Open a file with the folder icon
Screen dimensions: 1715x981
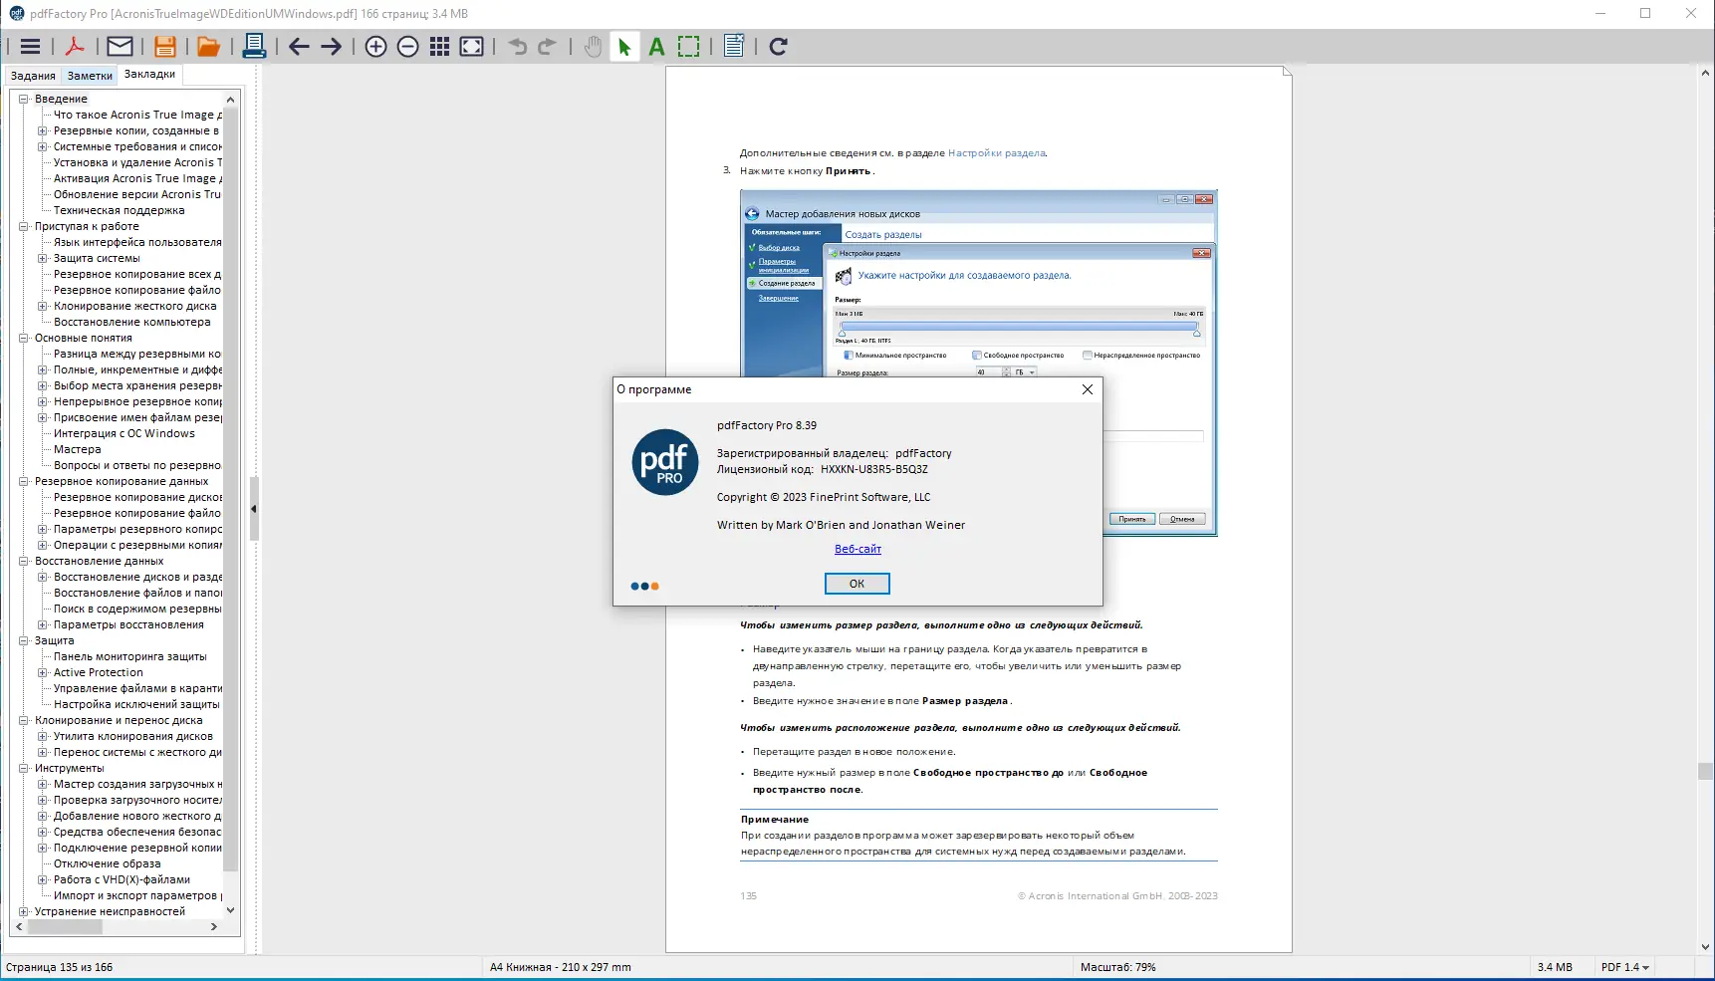point(208,47)
